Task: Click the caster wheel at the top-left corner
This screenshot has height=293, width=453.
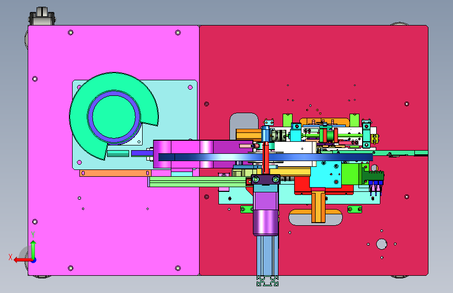Action: 42,16
